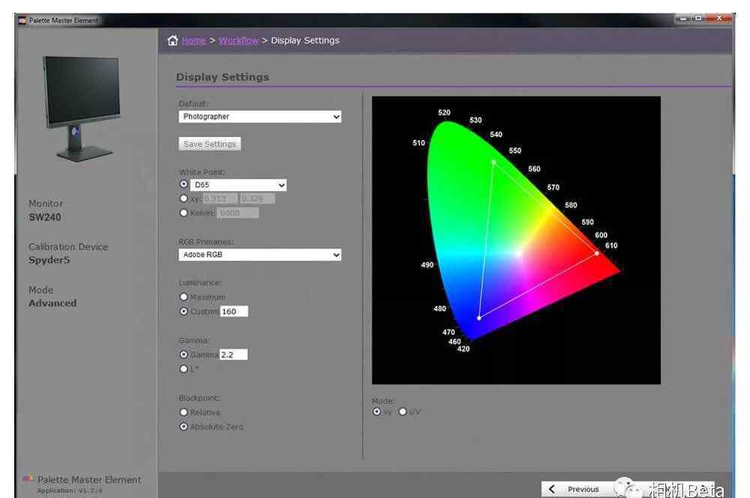Click the Palette Master Element logo in sidebar
Viewport: 750px width, 498px height.
(x=28, y=479)
